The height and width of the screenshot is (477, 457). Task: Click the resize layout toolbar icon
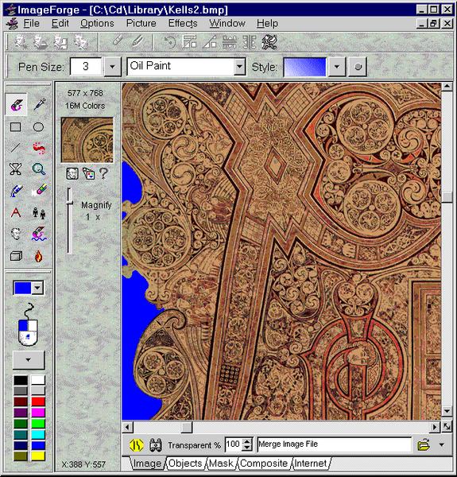189,41
